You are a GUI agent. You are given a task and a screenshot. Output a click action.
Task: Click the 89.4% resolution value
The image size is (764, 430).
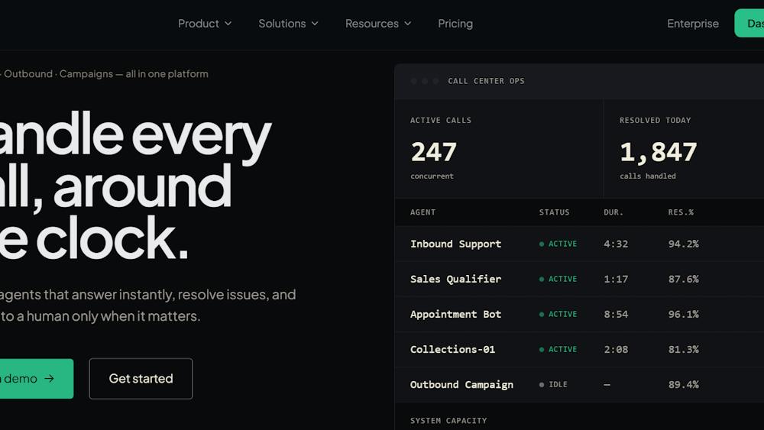coord(684,385)
